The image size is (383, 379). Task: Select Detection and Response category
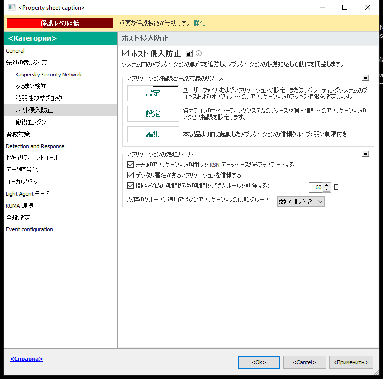coord(61,146)
